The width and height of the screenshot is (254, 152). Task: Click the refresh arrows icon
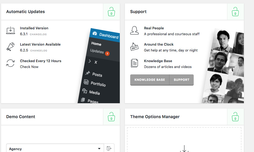pos(10,63)
